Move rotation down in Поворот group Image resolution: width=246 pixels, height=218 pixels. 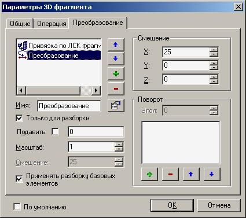(212, 175)
